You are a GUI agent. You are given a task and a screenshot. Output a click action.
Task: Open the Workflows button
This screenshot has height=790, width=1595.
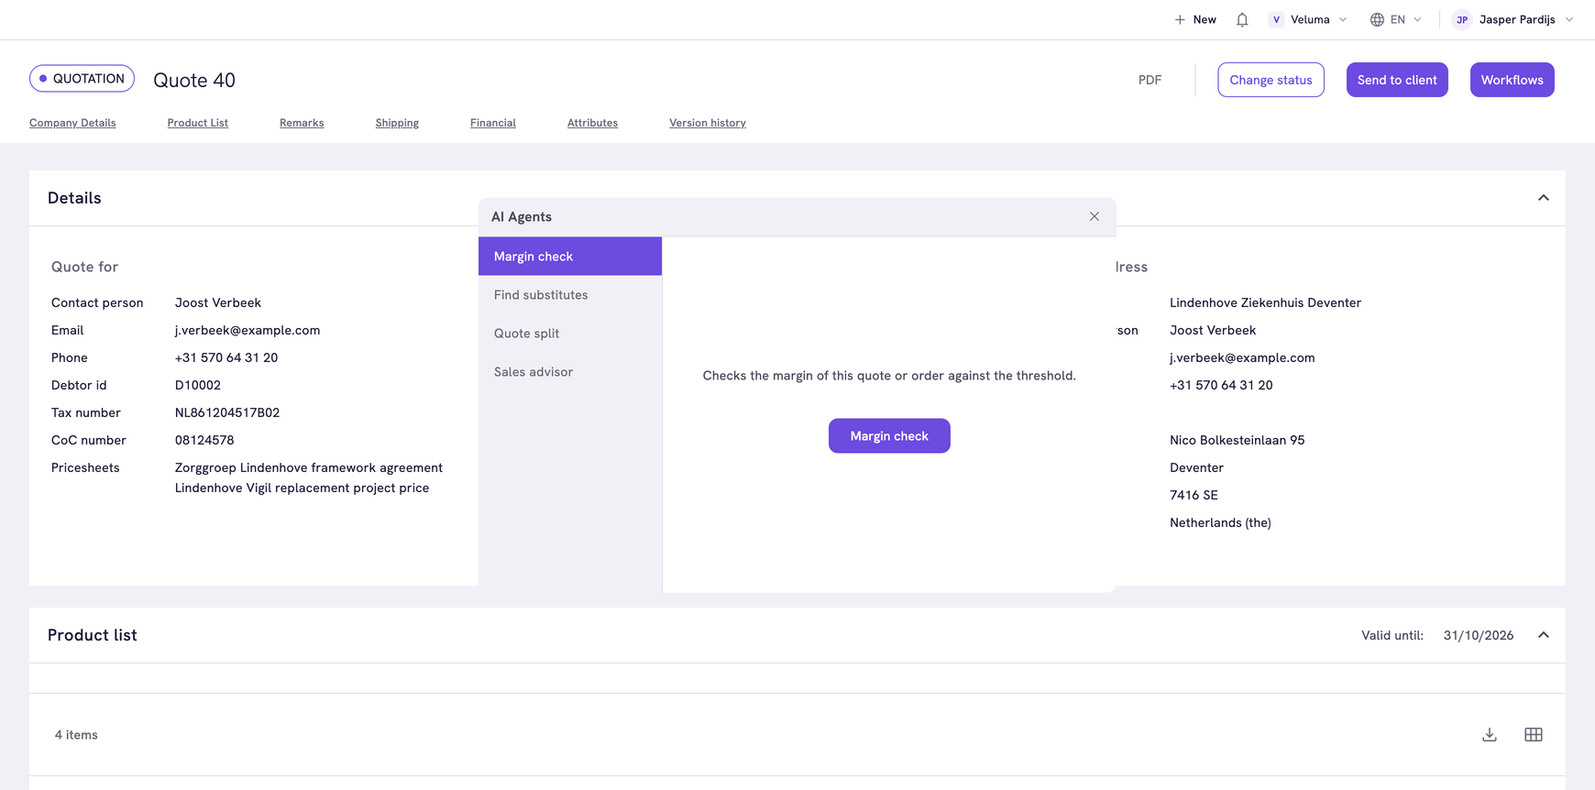click(1512, 80)
